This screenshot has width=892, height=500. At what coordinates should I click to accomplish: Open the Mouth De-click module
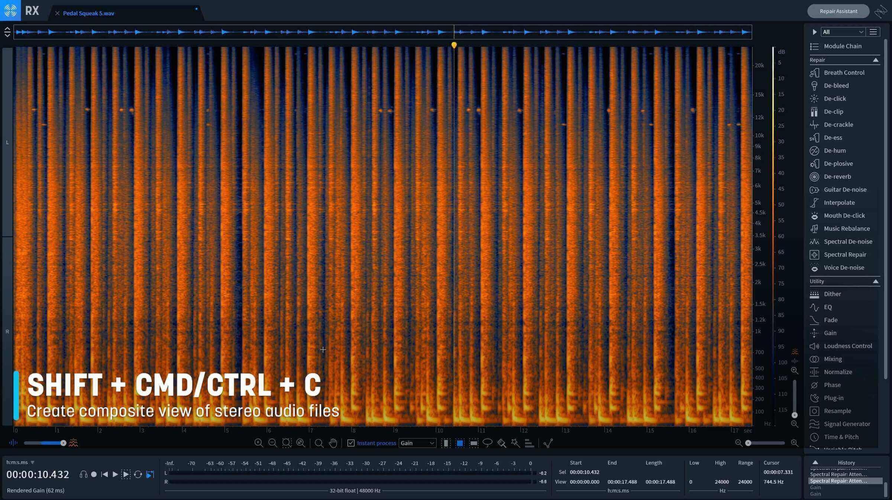point(844,215)
